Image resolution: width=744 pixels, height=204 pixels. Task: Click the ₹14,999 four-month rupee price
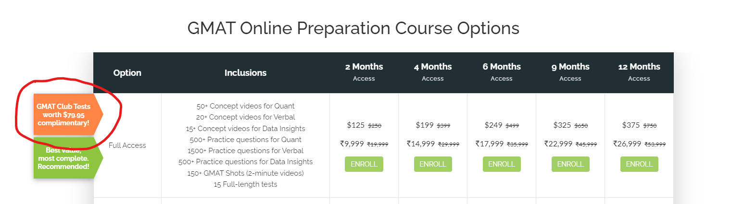(x=420, y=144)
